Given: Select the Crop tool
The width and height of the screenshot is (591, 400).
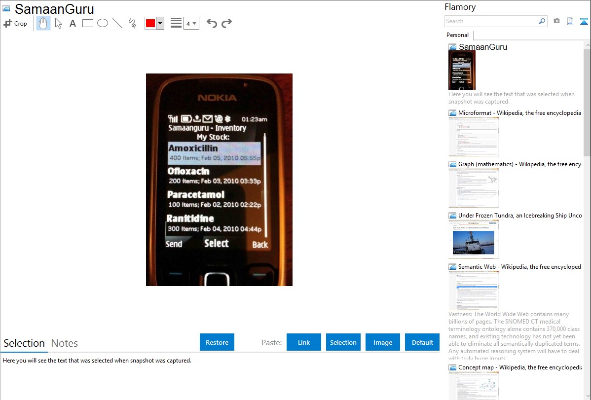Looking at the screenshot, I should pos(15,23).
